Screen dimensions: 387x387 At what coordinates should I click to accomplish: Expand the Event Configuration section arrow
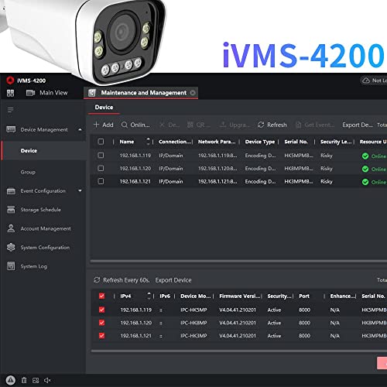[80, 190]
